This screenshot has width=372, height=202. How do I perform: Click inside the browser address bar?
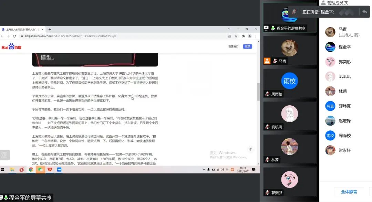click(103, 36)
